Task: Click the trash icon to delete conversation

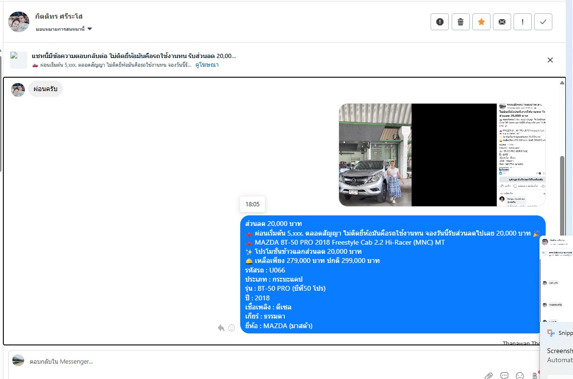Action: (x=460, y=22)
